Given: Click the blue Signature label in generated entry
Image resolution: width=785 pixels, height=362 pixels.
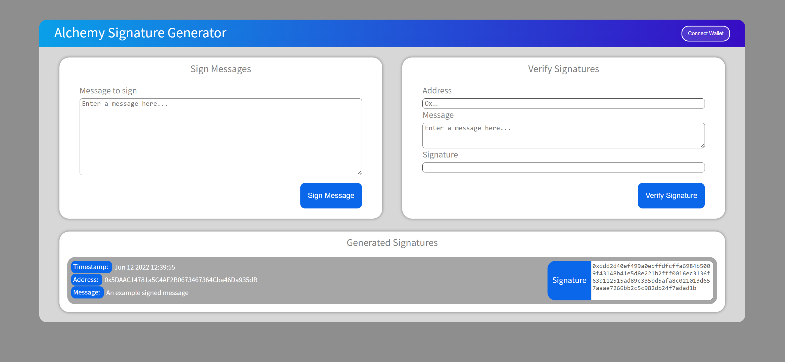Looking at the screenshot, I should click(569, 280).
